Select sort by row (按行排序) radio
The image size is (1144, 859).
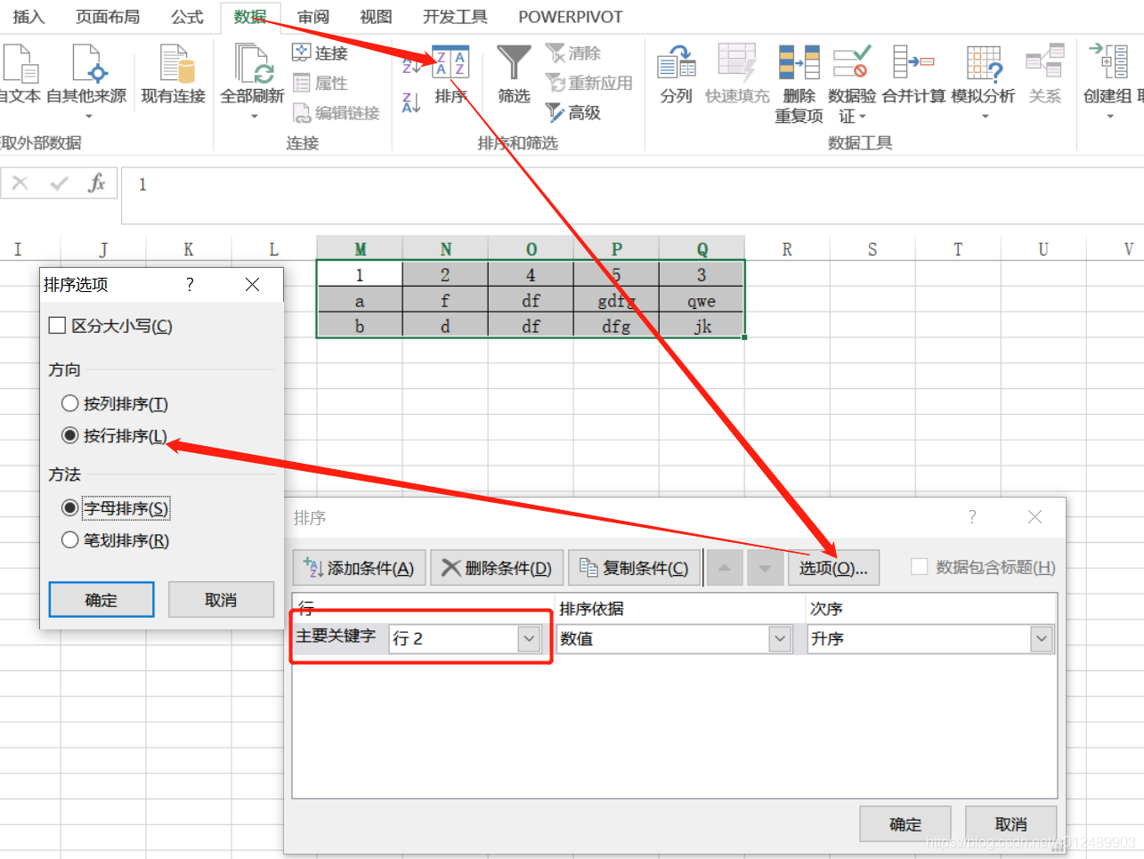coord(70,435)
